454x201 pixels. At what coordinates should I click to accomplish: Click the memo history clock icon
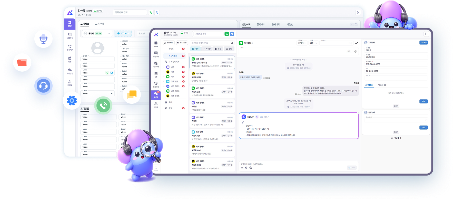tap(356, 52)
